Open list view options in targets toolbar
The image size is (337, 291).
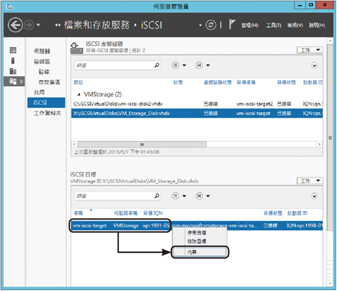tap(178, 196)
